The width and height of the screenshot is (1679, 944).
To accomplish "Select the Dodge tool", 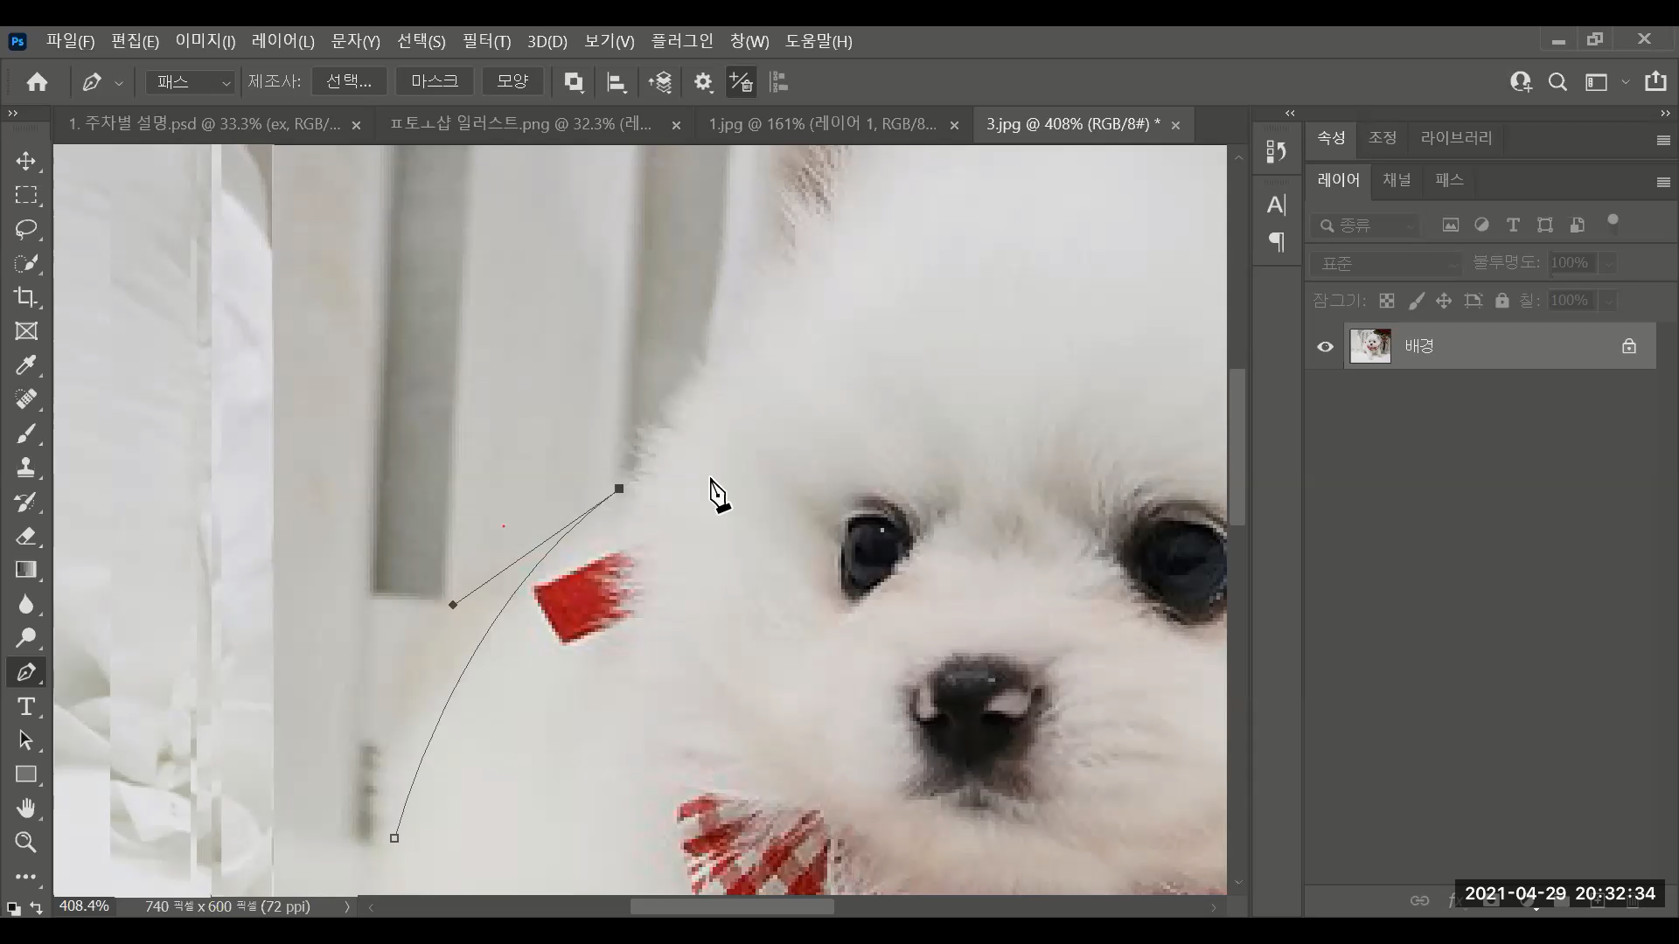I will [26, 638].
